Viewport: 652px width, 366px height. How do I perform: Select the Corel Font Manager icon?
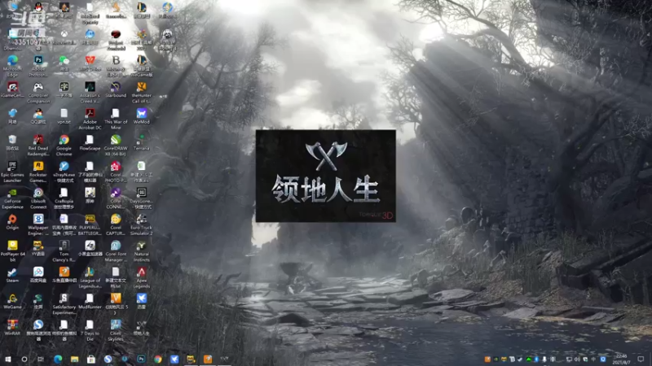coord(116,251)
